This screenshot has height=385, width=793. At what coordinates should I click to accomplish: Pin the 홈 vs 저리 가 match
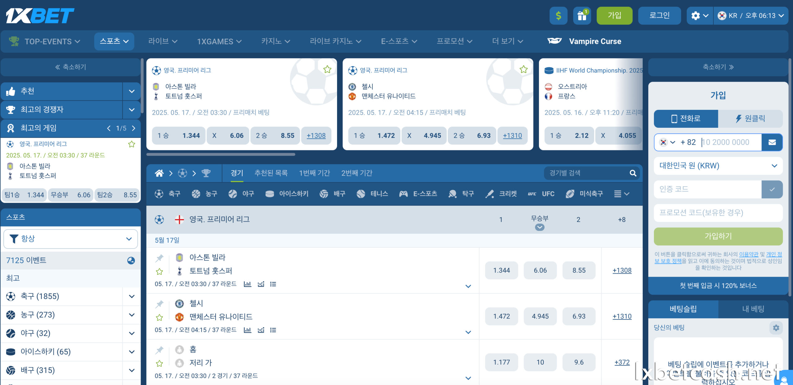159,350
